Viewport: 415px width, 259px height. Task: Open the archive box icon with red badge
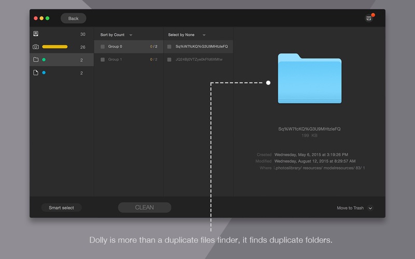click(369, 18)
